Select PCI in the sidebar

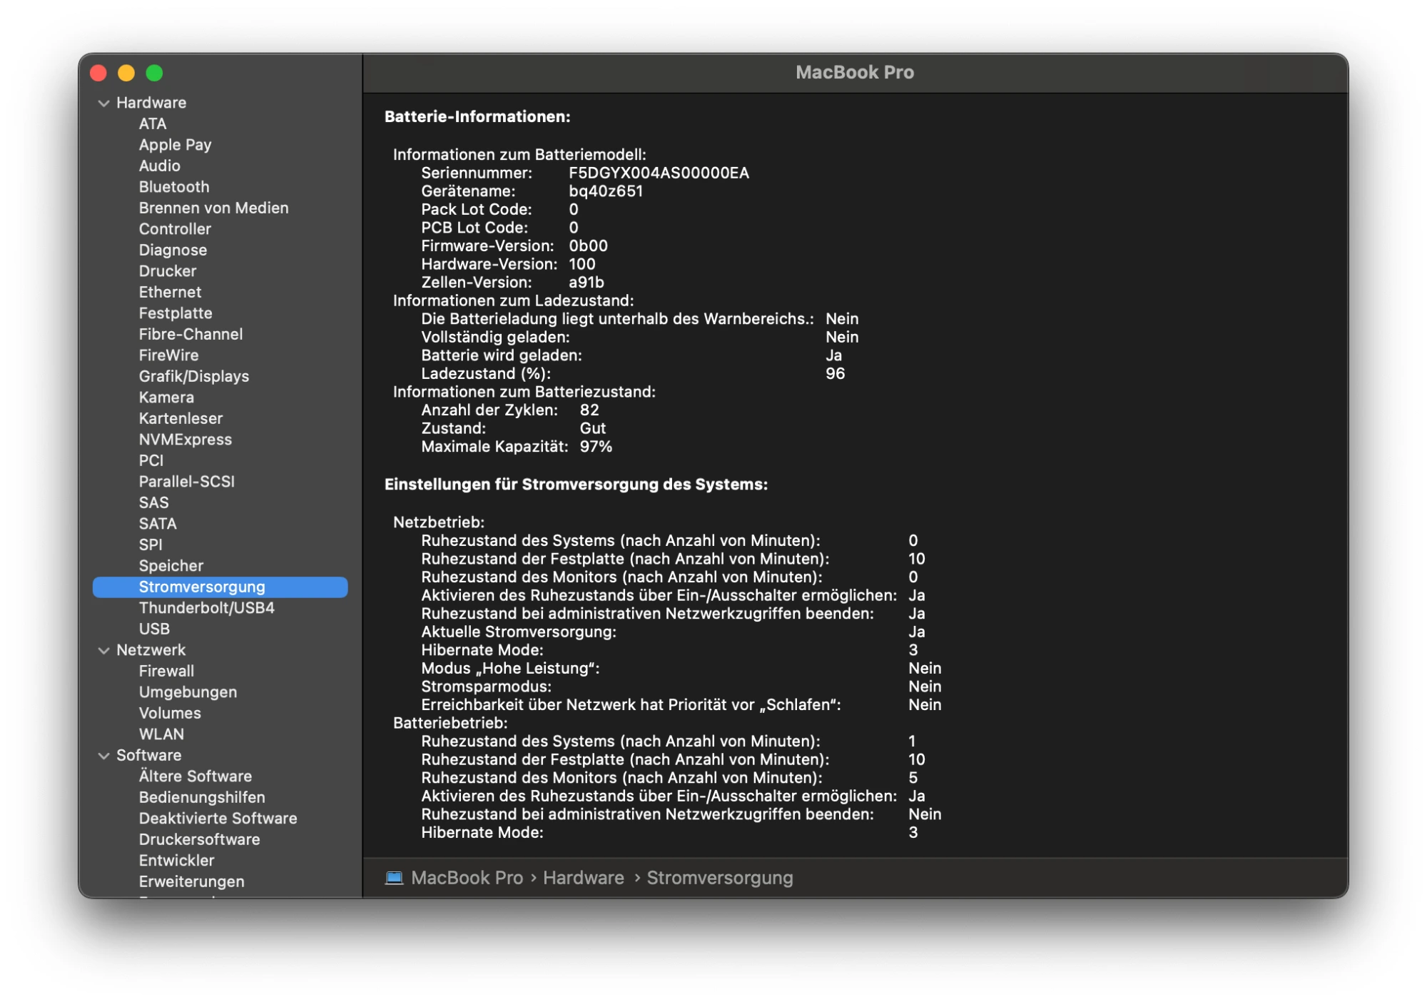coord(151,460)
